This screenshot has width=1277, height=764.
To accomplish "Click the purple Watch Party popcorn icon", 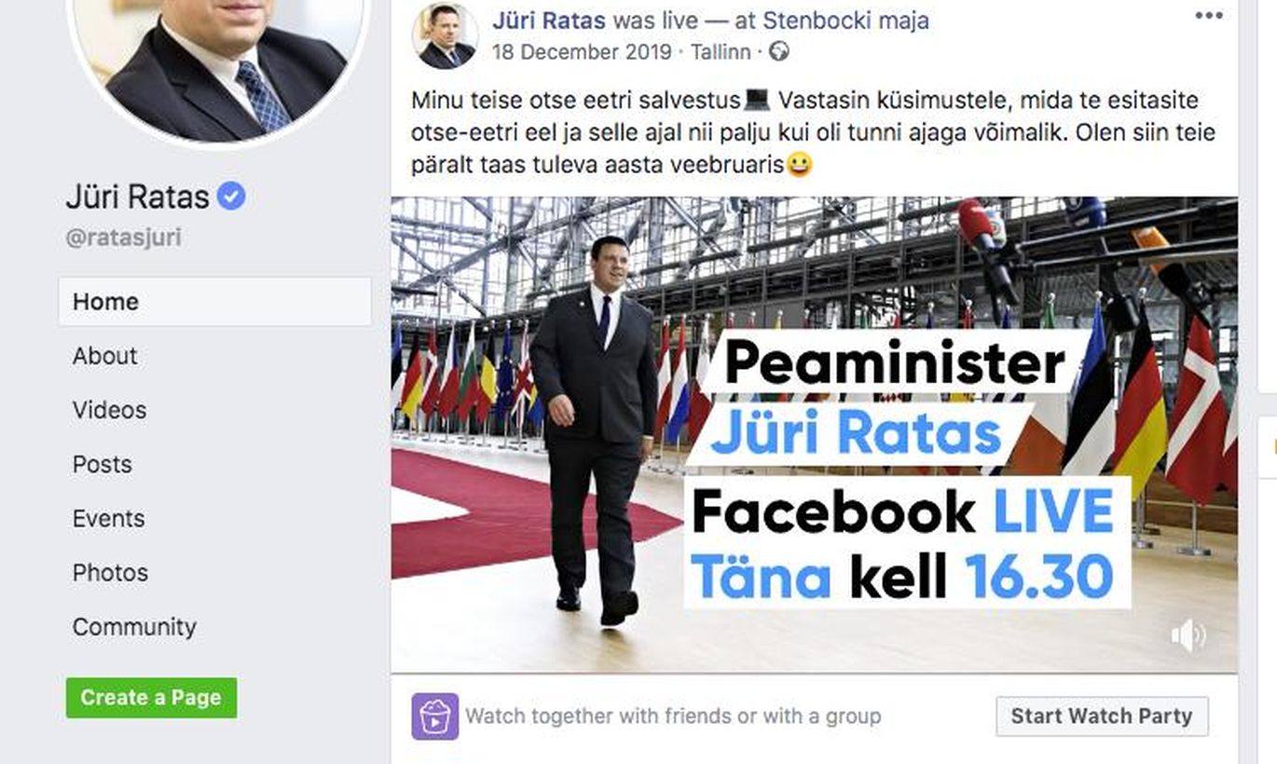I will click(435, 716).
